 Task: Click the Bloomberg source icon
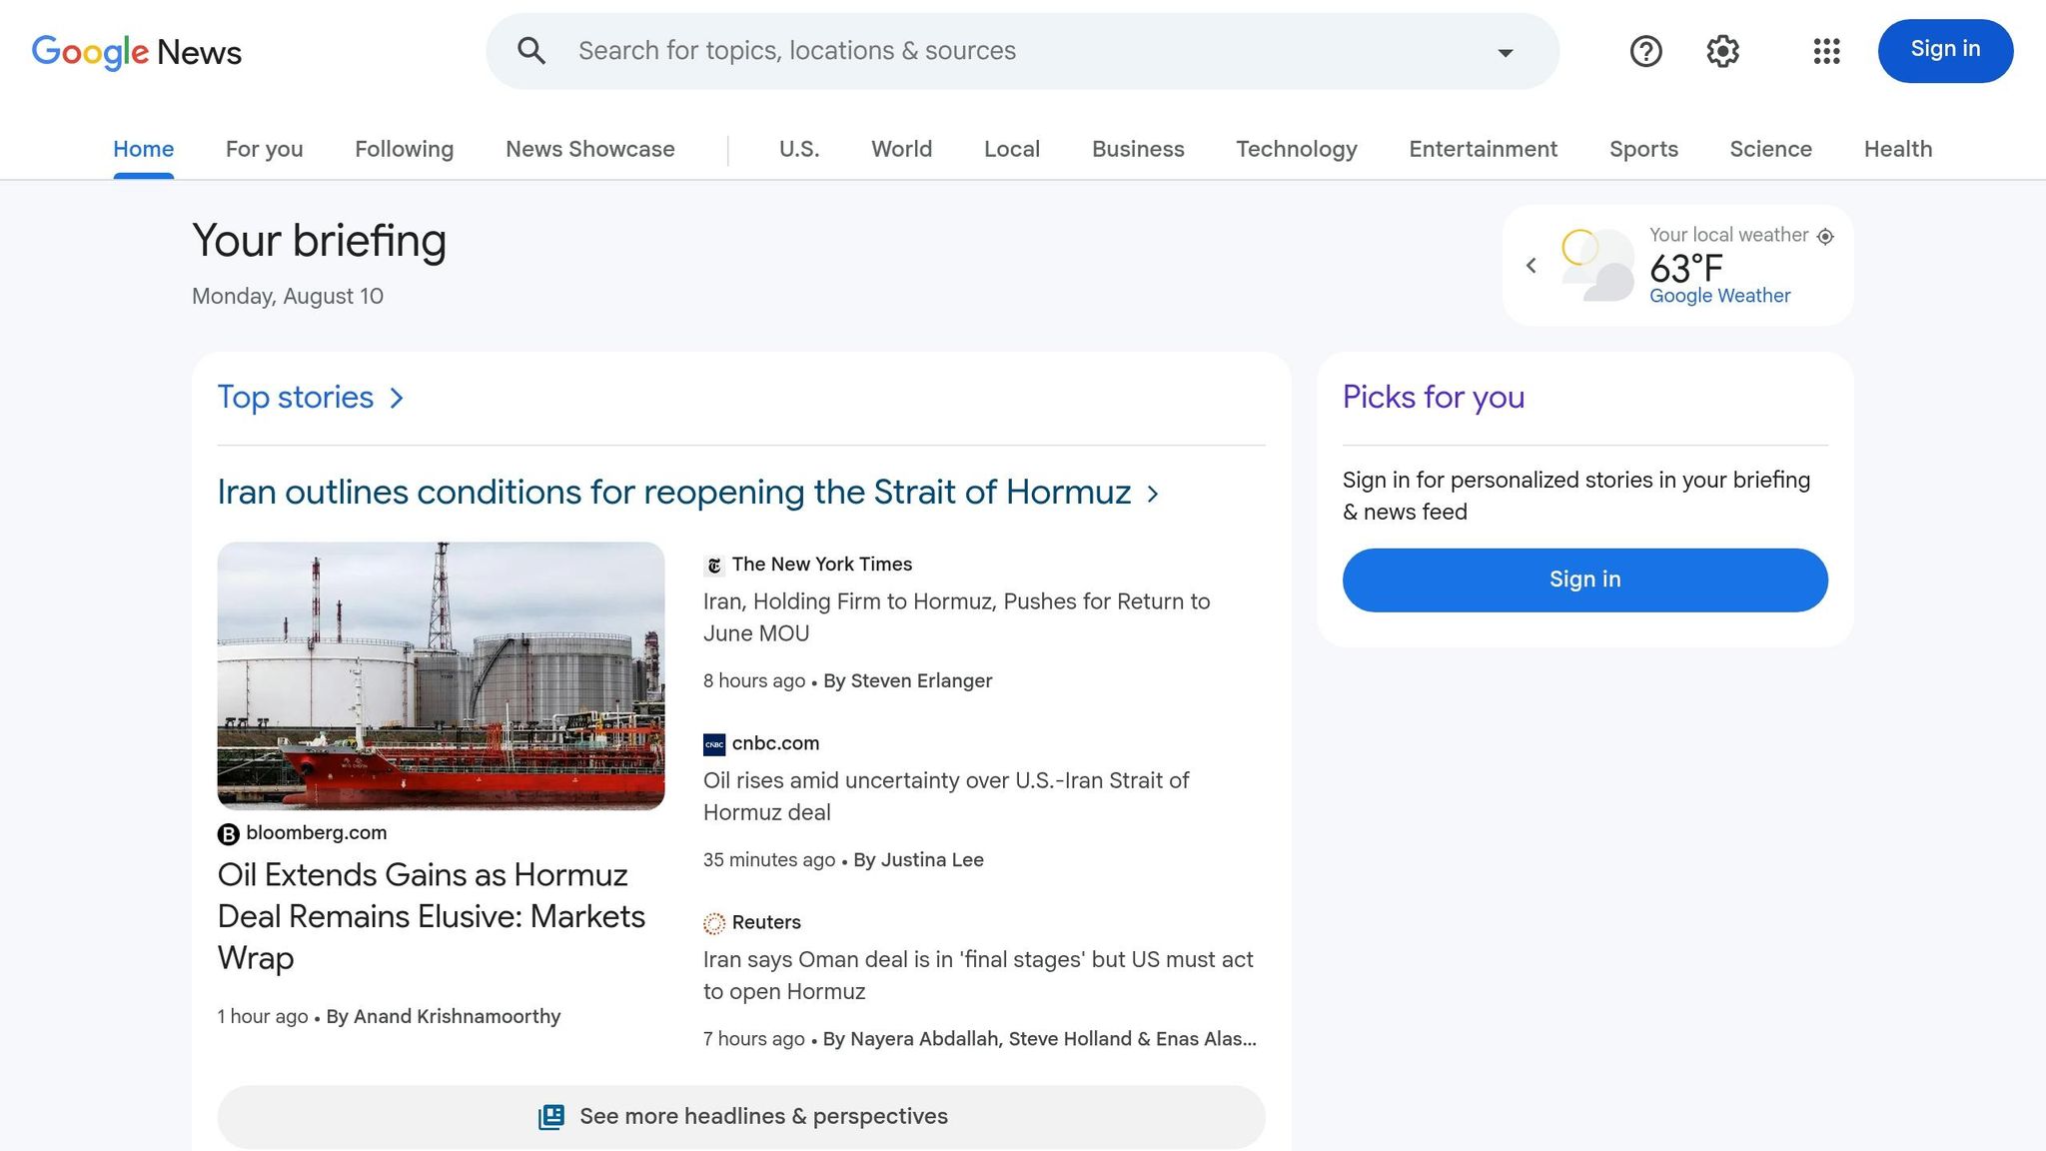(x=228, y=834)
